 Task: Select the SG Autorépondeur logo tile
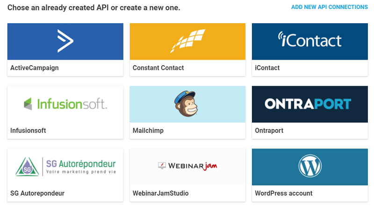[x=65, y=167]
